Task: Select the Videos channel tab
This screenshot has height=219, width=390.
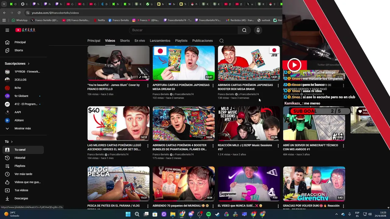Action: [x=110, y=41]
